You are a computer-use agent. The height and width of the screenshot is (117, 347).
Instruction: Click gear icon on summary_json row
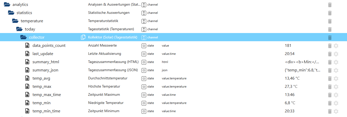click(x=336, y=70)
